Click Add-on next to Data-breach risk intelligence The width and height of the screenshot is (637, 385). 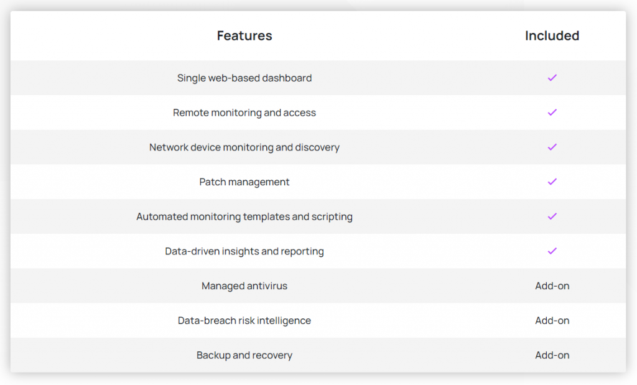coord(552,321)
